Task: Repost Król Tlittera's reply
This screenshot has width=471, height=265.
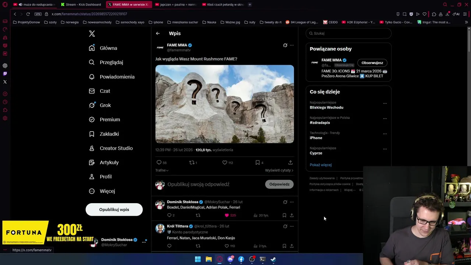Action: [198, 246]
